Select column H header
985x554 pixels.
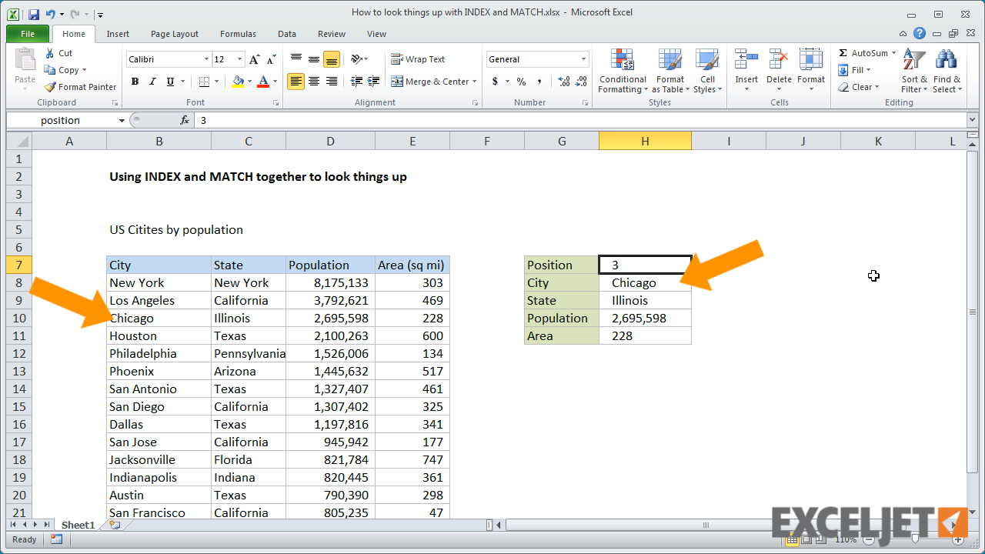pos(645,141)
